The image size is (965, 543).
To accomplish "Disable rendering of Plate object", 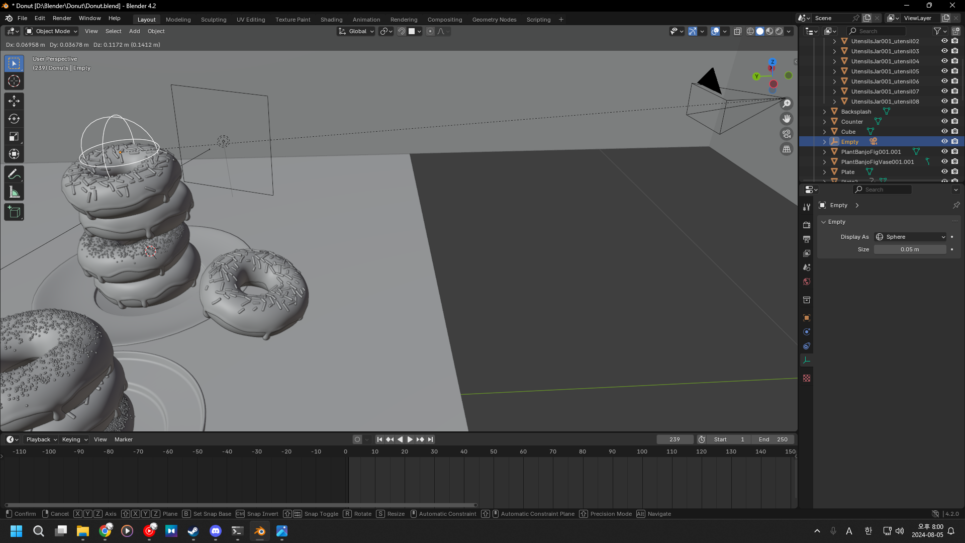I will click(955, 172).
